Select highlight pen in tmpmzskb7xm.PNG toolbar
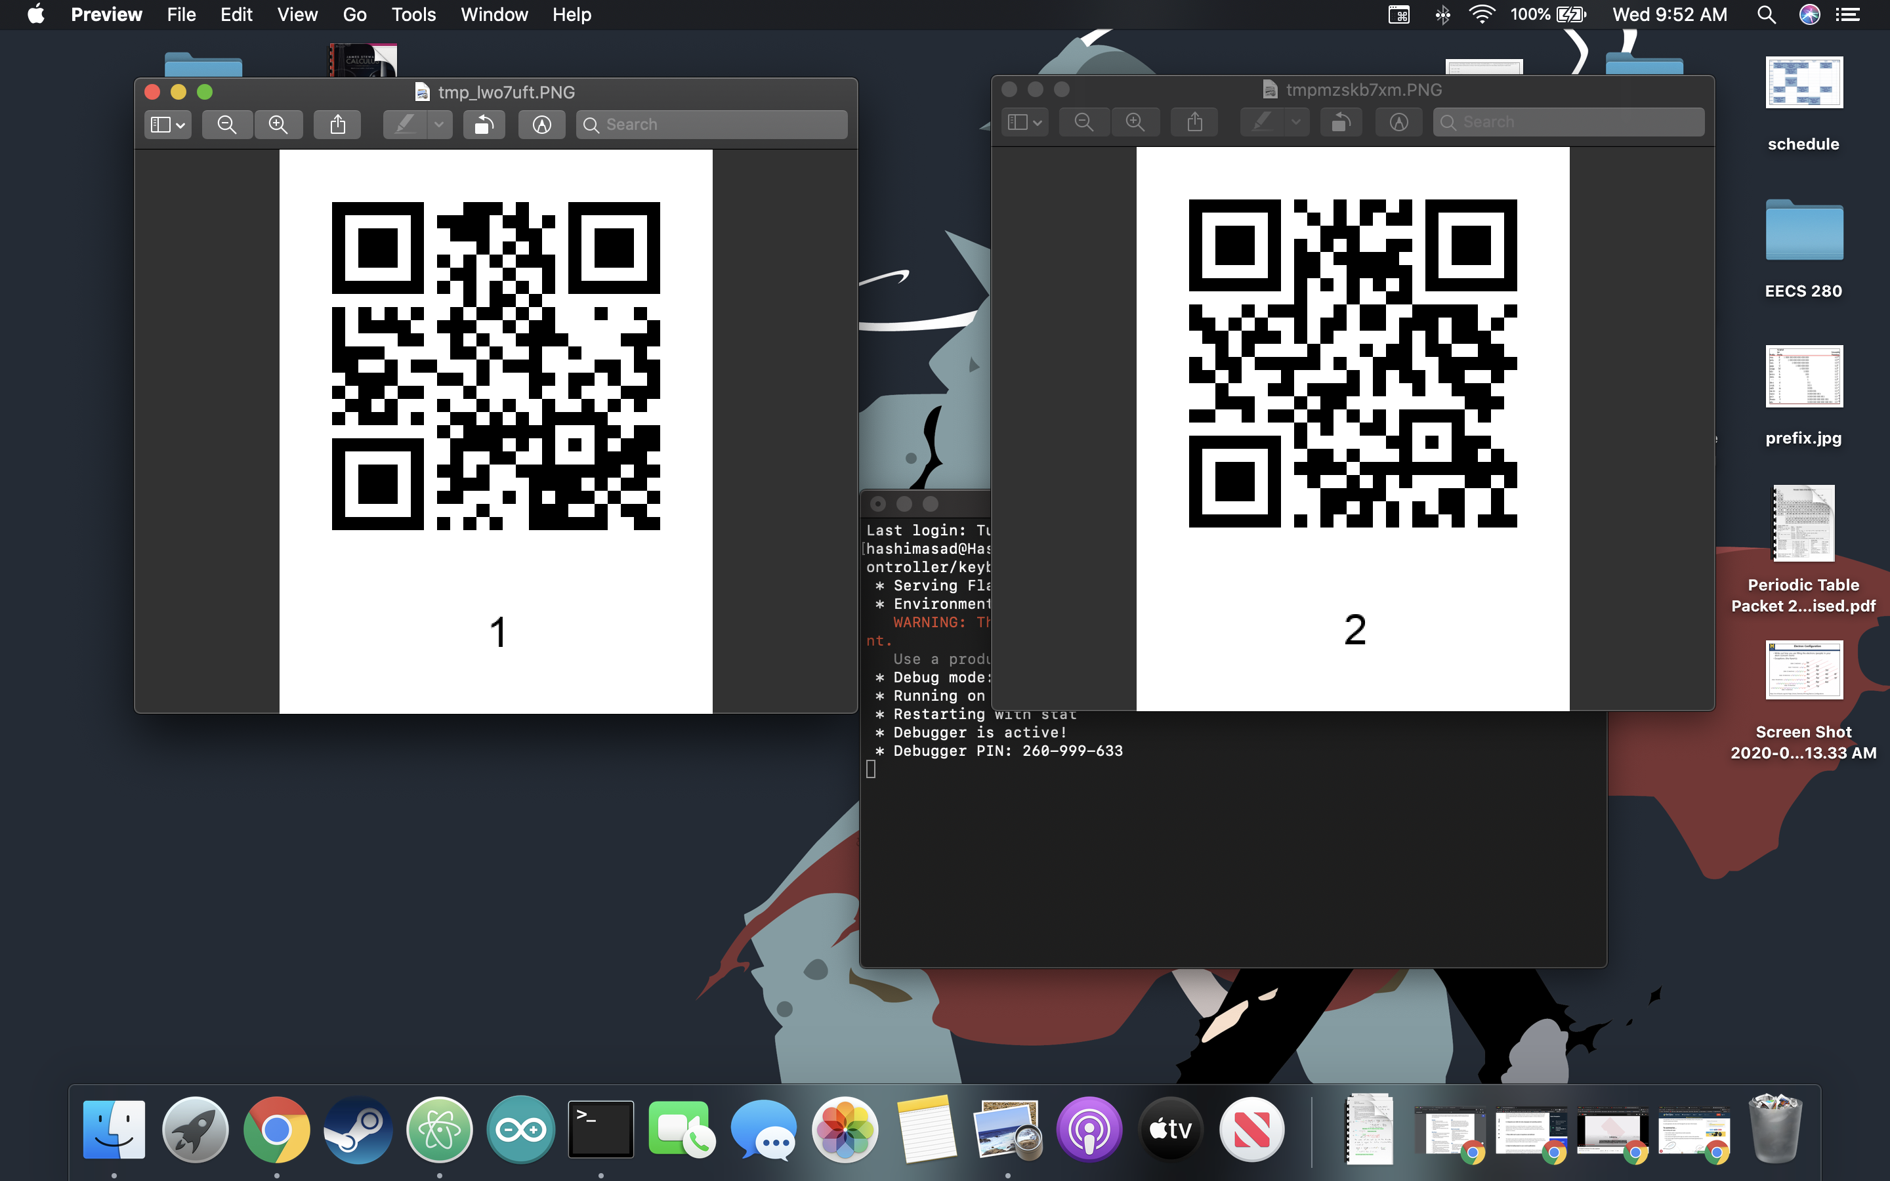 click(1261, 122)
